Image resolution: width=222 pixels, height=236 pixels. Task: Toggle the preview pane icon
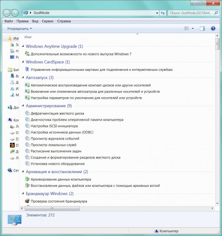[202, 28]
